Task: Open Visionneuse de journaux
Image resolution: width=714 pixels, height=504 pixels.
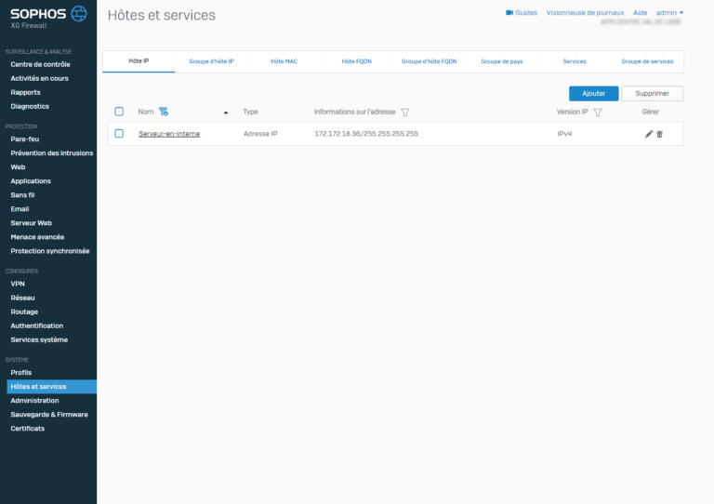Action: click(585, 13)
